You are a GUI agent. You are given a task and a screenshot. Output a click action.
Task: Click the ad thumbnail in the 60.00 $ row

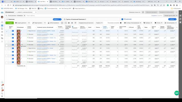18,31
